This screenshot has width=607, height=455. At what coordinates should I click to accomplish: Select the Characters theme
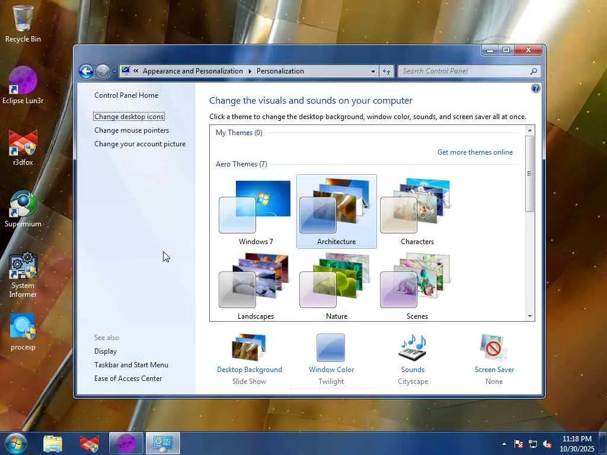tap(417, 212)
